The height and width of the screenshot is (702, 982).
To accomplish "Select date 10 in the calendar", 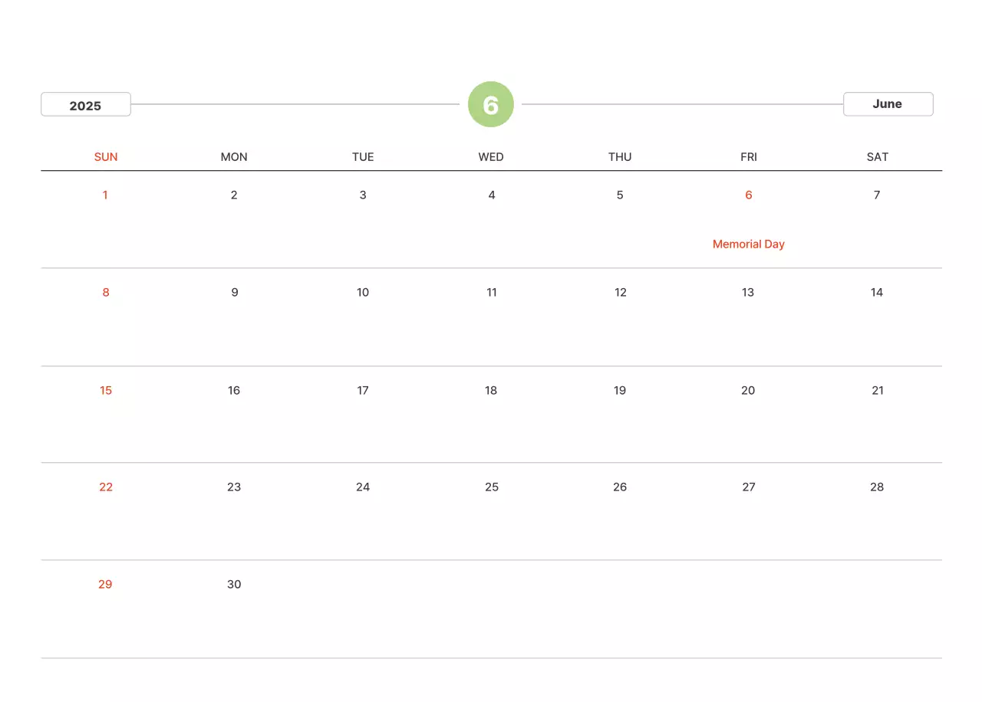I will click(363, 293).
